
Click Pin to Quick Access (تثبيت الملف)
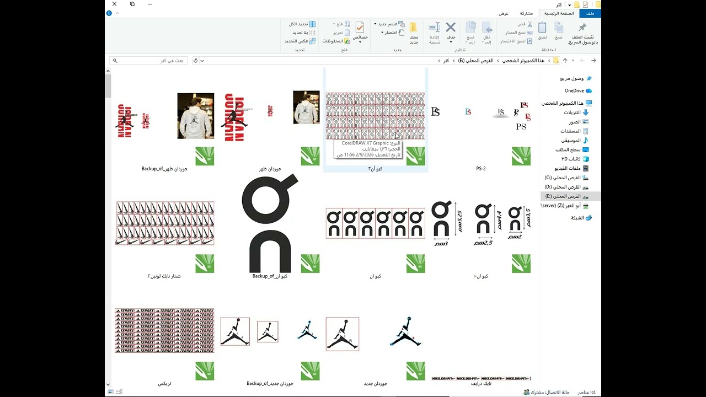tap(582, 34)
